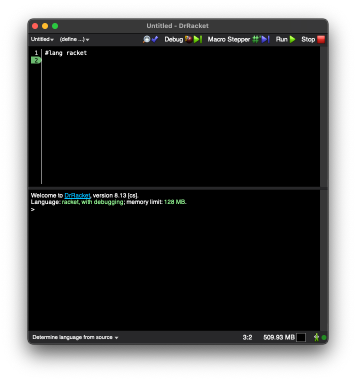Open the Untitled file dropdown

[x=42, y=39]
